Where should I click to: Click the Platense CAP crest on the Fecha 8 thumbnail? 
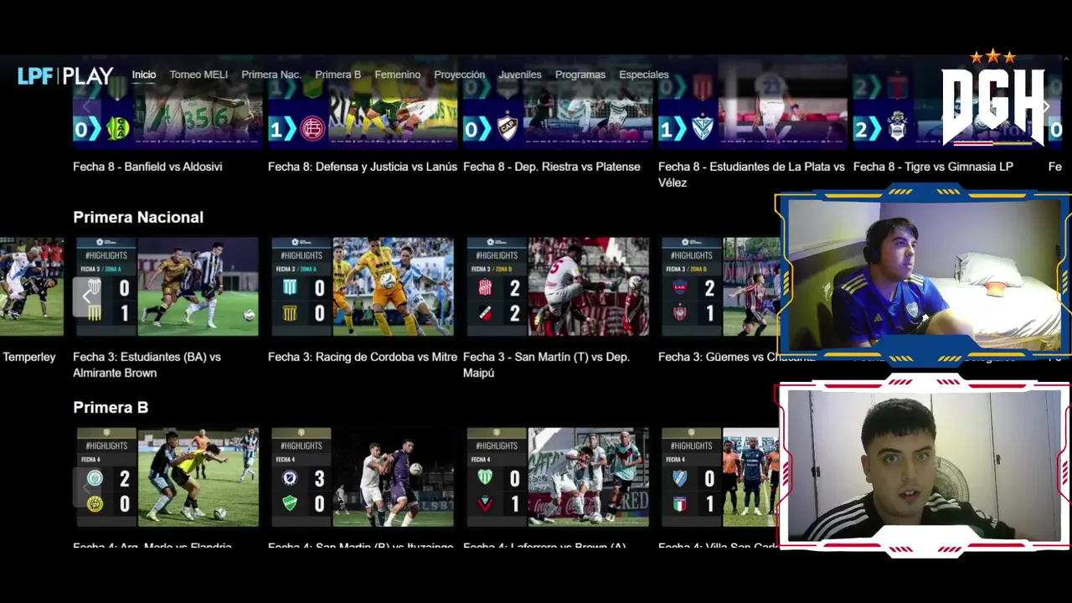point(508,128)
